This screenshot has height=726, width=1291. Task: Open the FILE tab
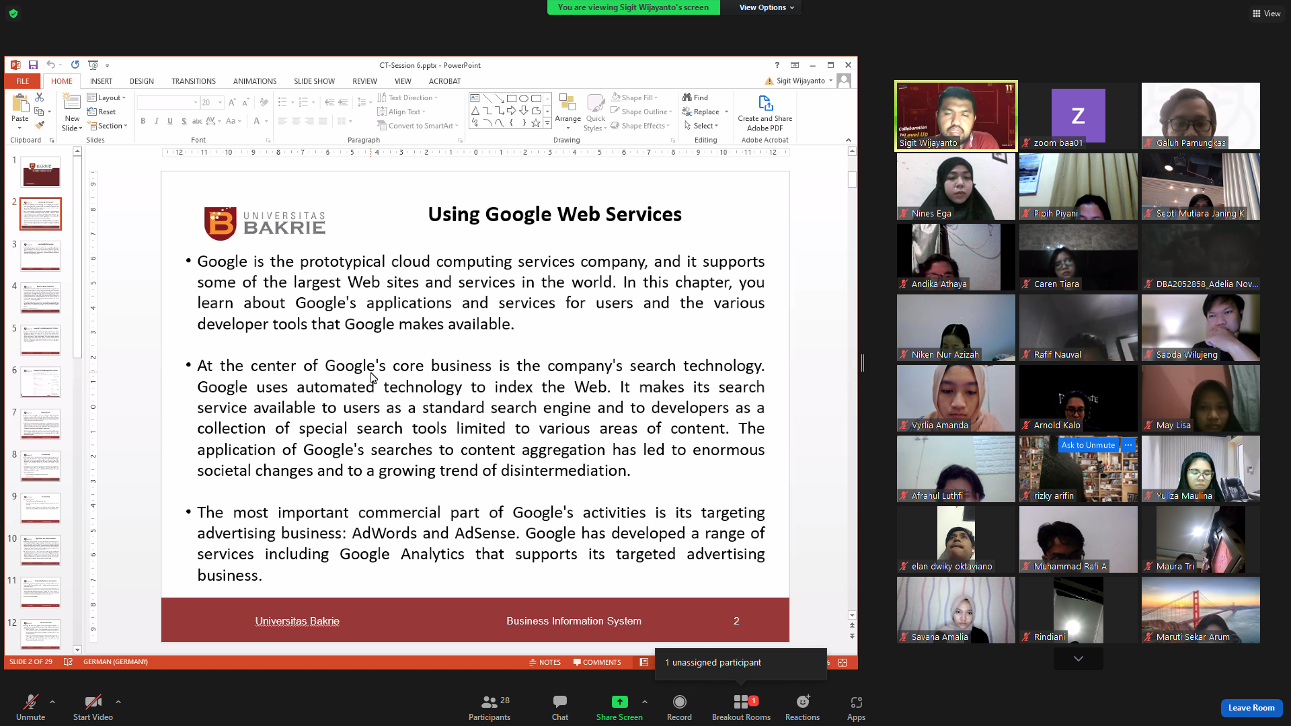tap(23, 81)
